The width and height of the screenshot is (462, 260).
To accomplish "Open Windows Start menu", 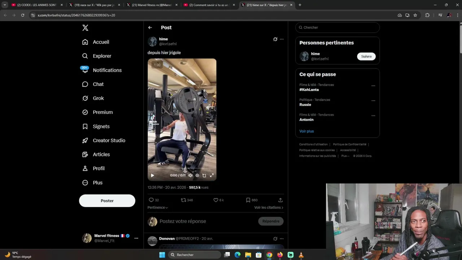I will [x=162, y=255].
